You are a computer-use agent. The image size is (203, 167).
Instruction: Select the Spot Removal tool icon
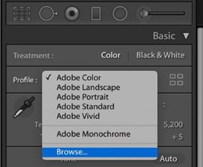pyautogui.click(x=48, y=14)
